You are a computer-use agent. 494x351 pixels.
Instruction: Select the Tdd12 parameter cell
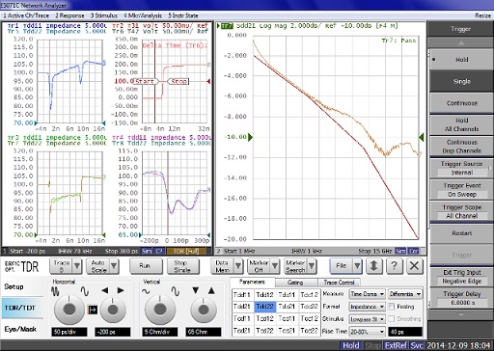point(265,295)
